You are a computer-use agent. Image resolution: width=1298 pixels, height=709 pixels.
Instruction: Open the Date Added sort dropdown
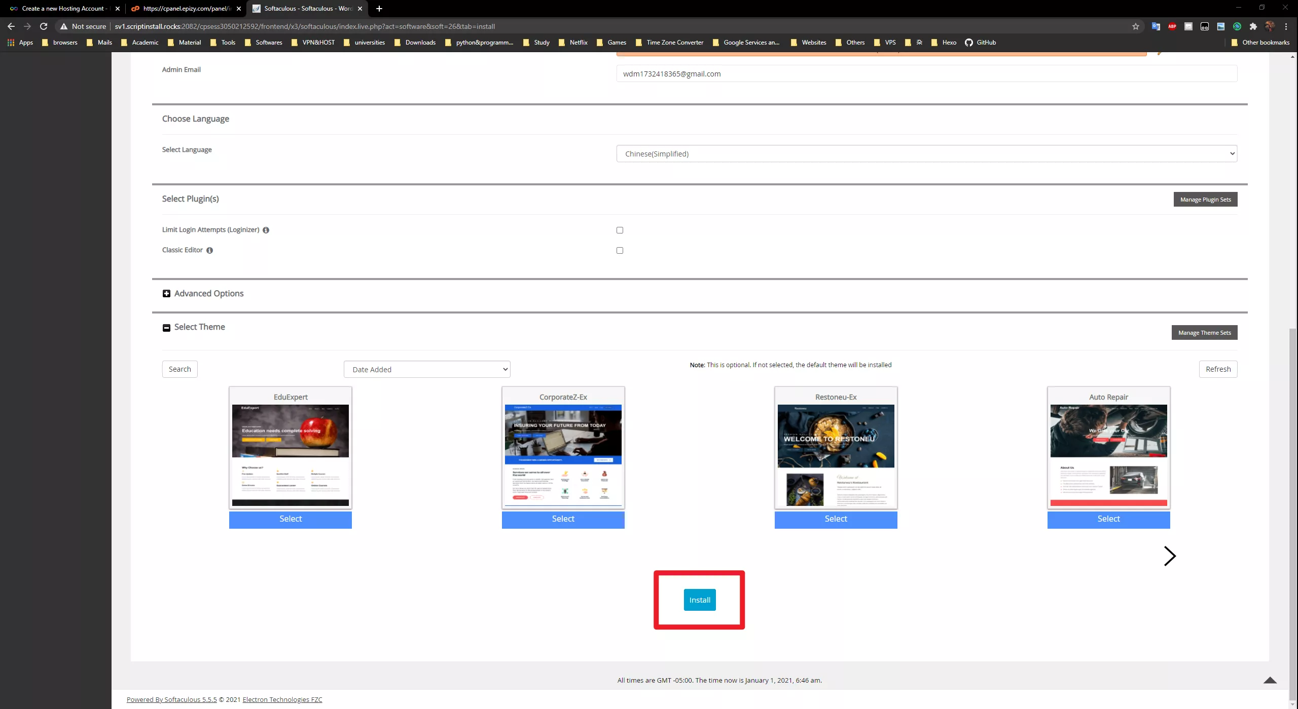[427, 370]
